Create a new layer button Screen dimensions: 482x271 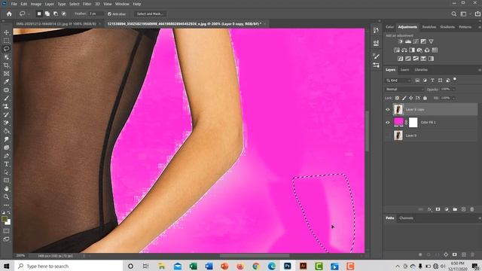click(x=464, y=209)
